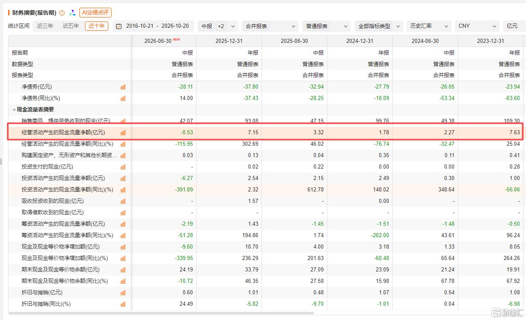Image resolution: width=526 pixels, height=320 pixels.
Task: Open the 合并报表 statement type dropdown
Action: (270, 26)
